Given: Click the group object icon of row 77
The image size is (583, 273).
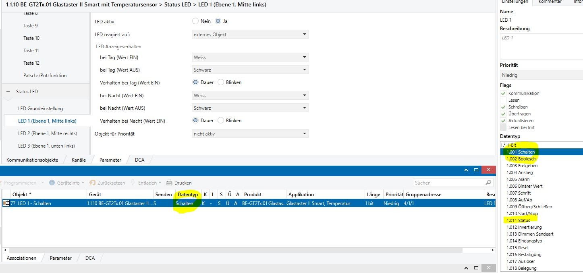Looking at the screenshot, I should click(x=6, y=203).
